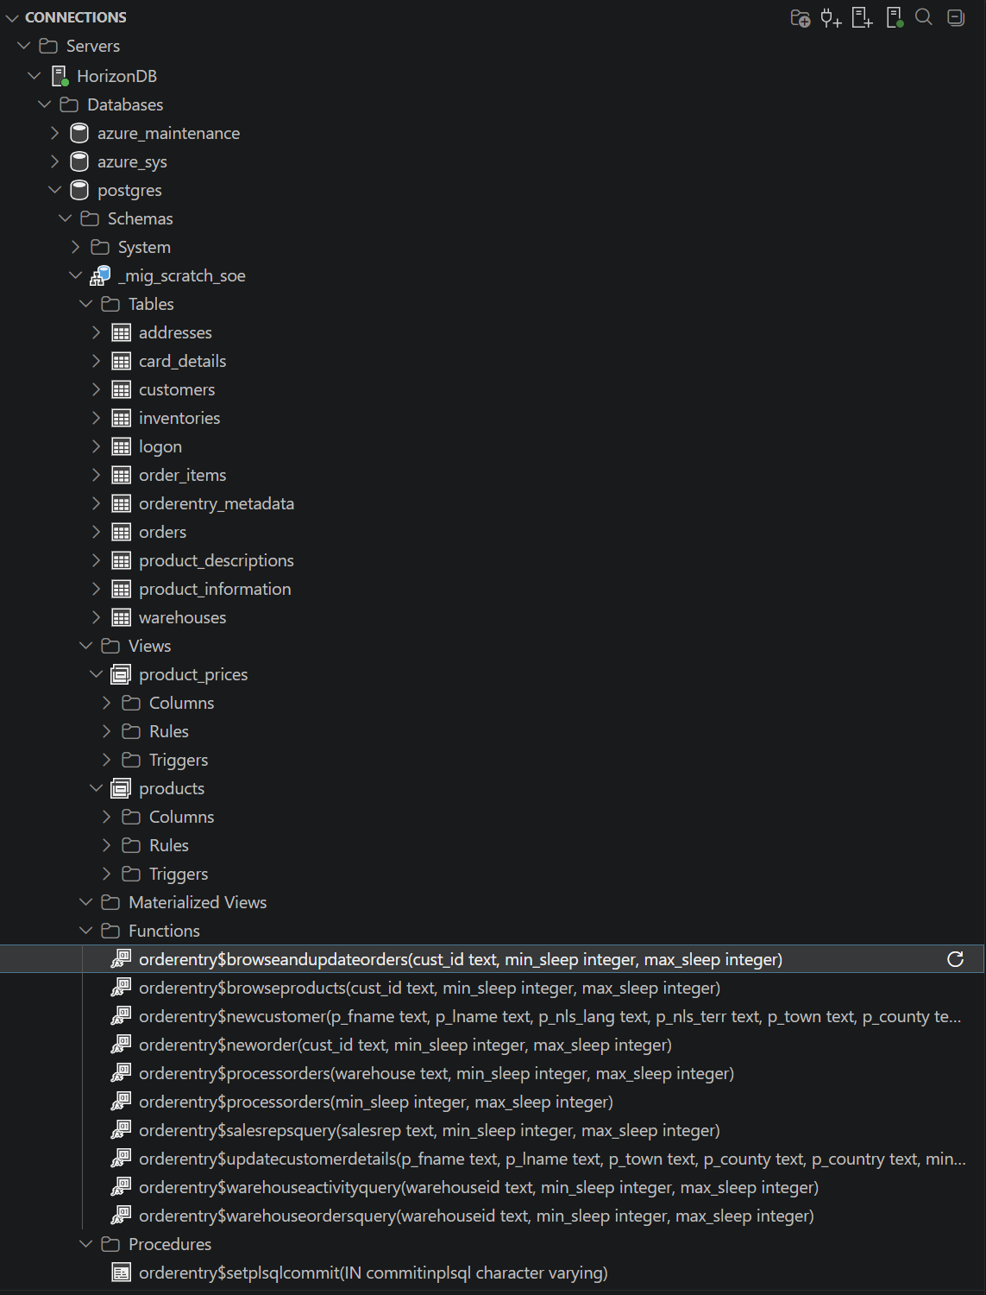The height and width of the screenshot is (1295, 986).
Task: Click the addresses table grid icon
Action: pyautogui.click(x=122, y=332)
